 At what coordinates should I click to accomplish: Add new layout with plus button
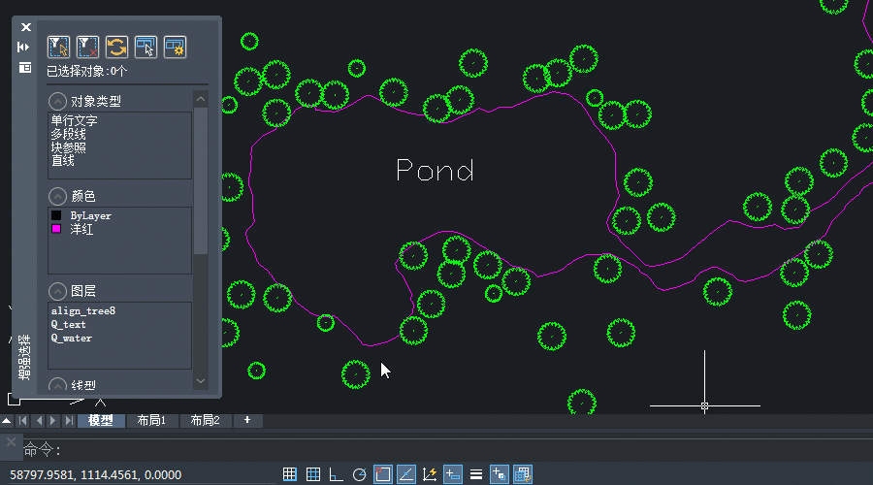[247, 420]
